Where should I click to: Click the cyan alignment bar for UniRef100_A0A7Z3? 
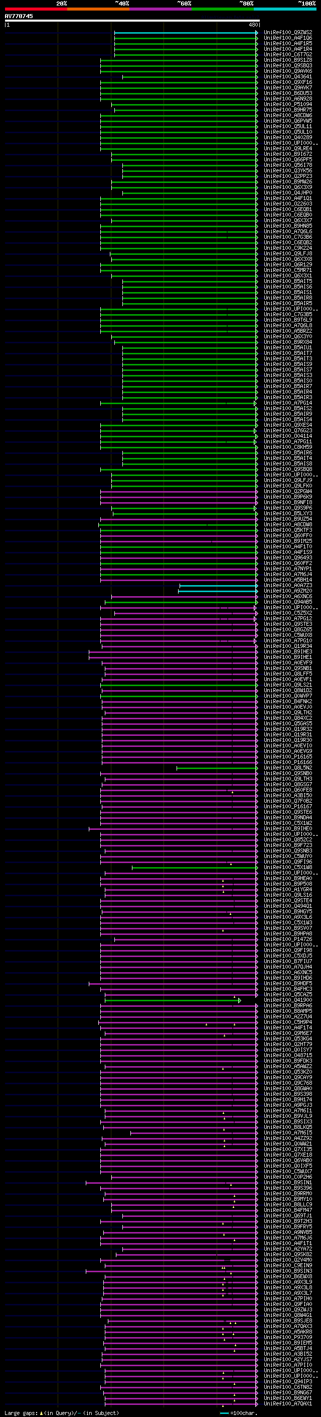(x=218, y=585)
